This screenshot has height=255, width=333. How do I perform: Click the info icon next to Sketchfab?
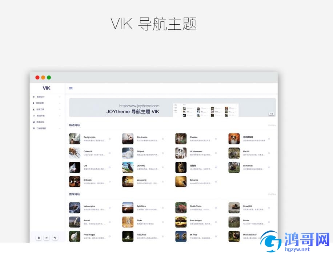[x=269, y=168]
